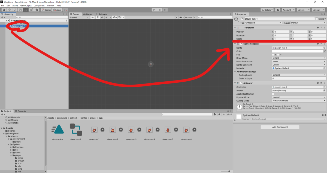Toggle Flip Y checkbox
This screenshot has height=173, width=327.
tap(278, 55)
